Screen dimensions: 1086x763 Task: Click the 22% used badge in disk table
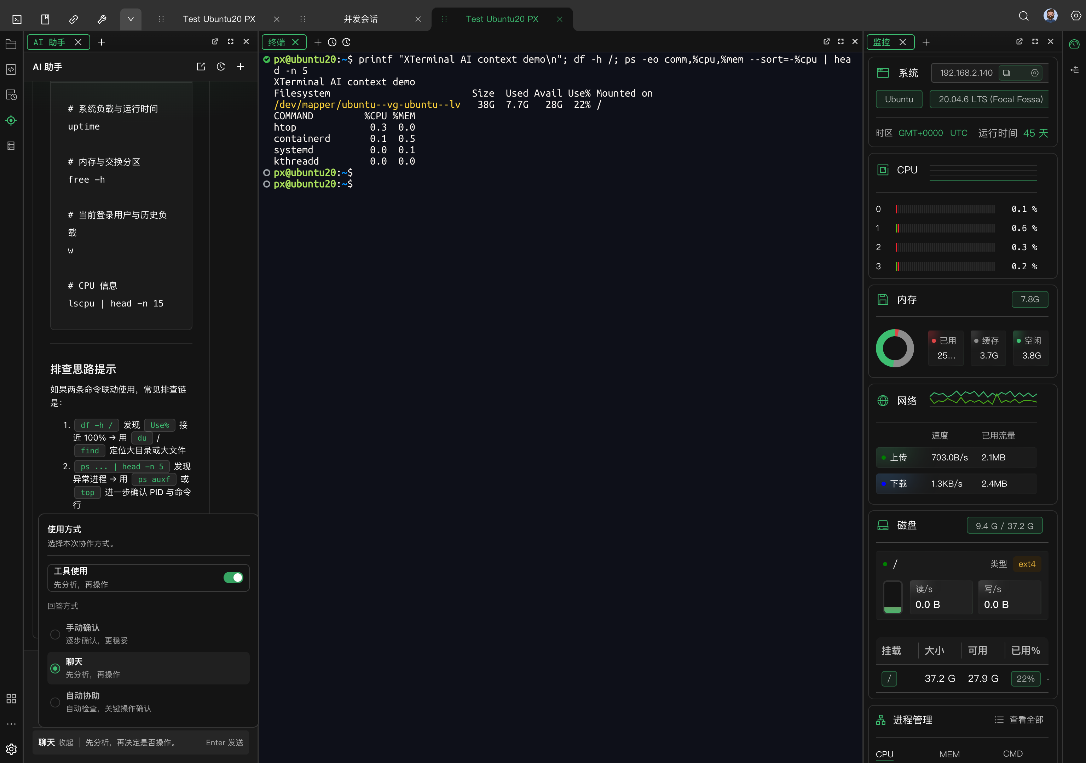(1026, 678)
